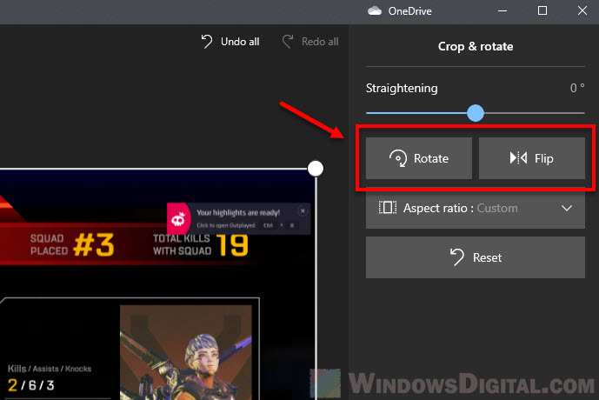This screenshot has height=400, width=599.
Task: Click Redo all
Action: (x=310, y=41)
